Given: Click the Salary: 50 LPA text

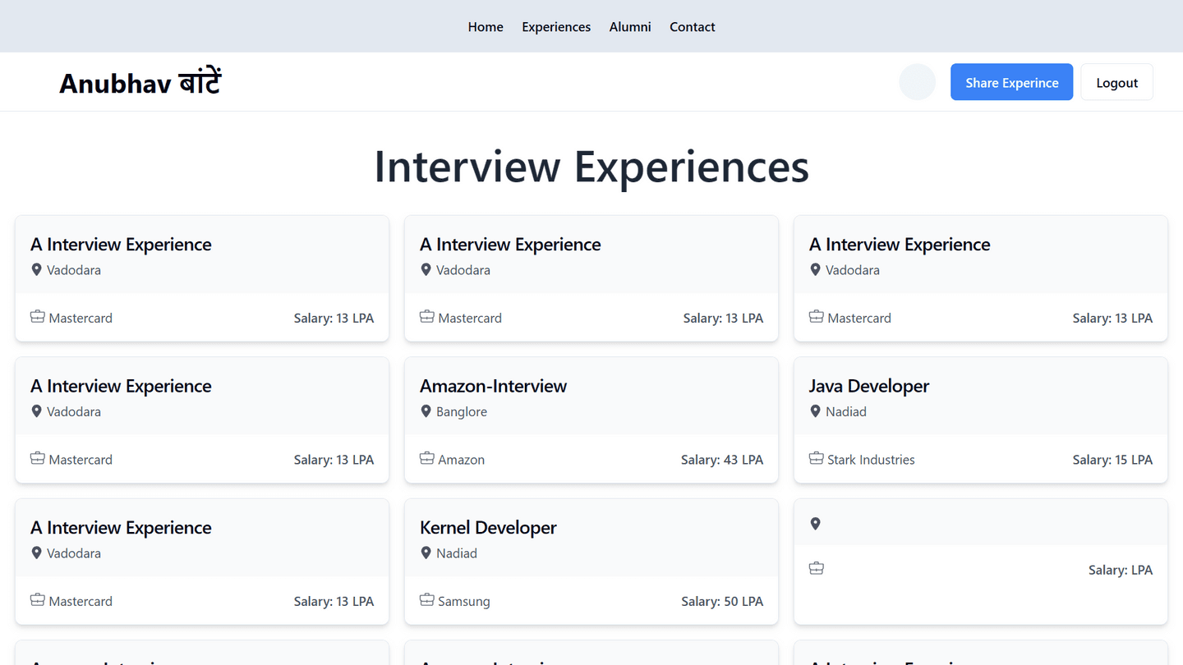Looking at the screenshot, I should point(722,602).
